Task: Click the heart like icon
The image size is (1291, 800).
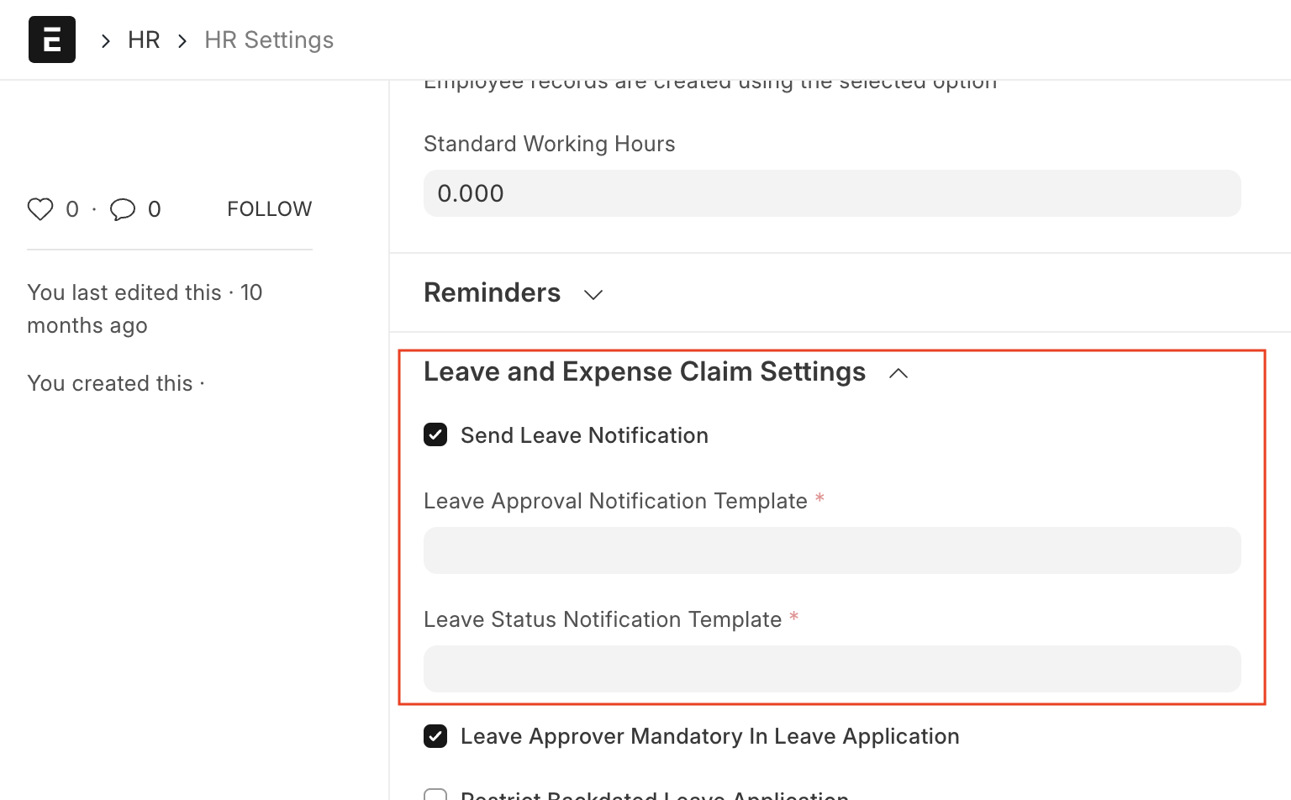Action: click(40, 209)
